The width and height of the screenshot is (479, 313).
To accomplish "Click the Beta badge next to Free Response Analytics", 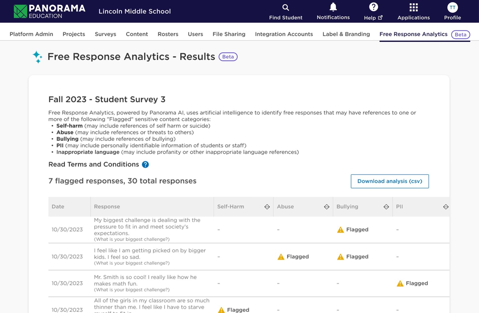I will pyautogui.click(x=460, y=35).
